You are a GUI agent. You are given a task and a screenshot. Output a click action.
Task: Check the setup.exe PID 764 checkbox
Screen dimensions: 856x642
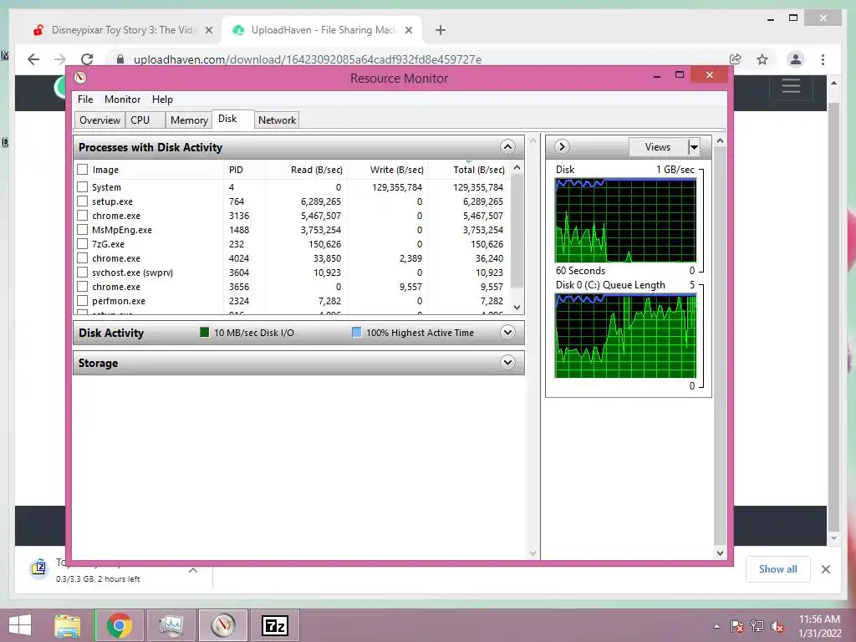click(x=83, y=201)
